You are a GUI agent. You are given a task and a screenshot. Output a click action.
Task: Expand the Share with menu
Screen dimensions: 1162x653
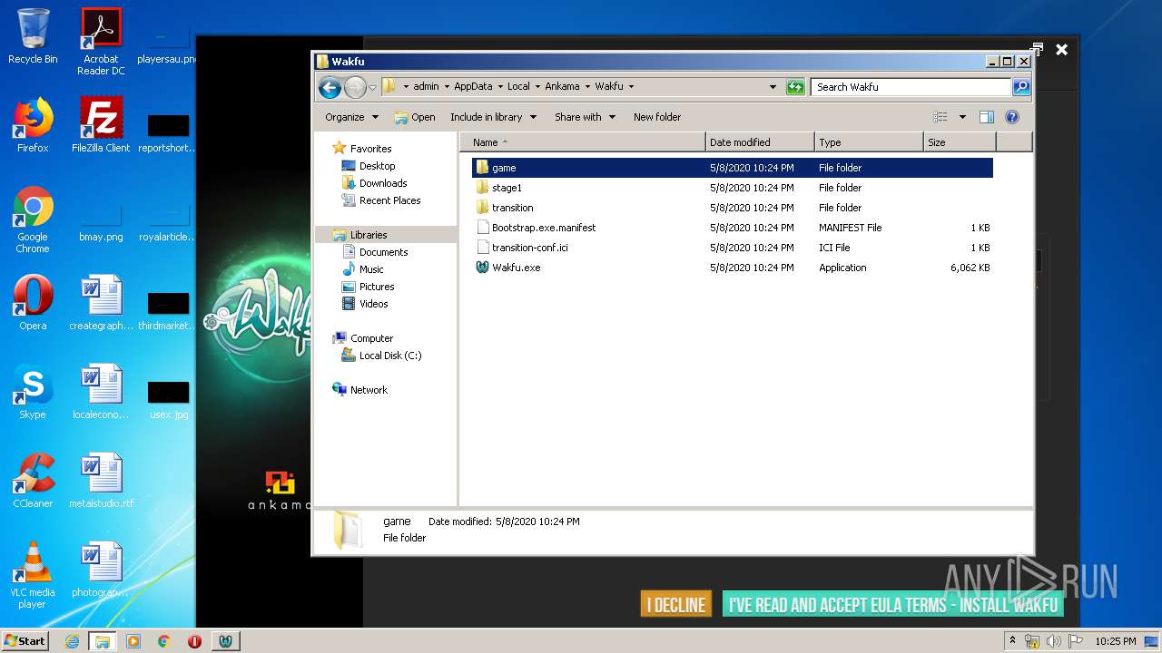(x=585, y=117)
